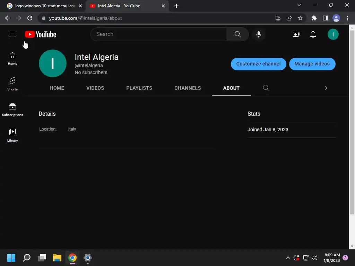Open the notifications bell

(x=313, y=34)
